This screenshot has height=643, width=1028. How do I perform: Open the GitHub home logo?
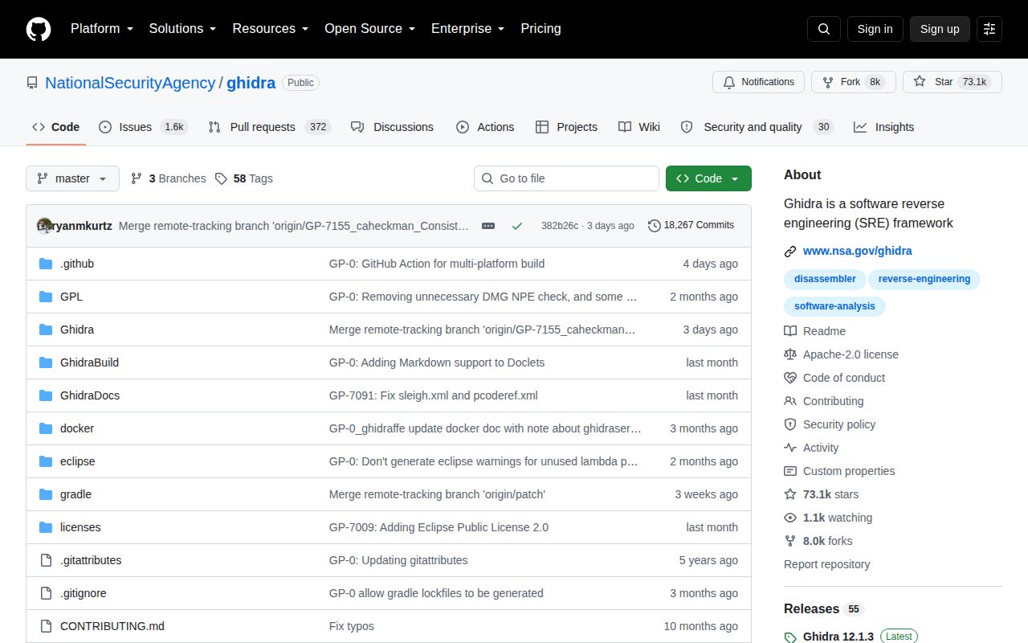tap(39, 29)
